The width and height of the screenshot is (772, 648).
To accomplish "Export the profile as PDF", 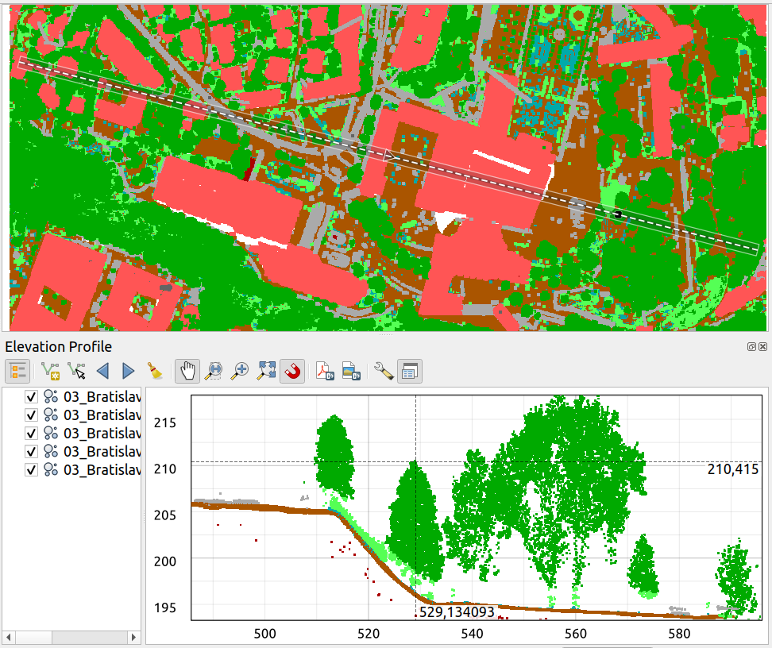I will pos(325,371).
